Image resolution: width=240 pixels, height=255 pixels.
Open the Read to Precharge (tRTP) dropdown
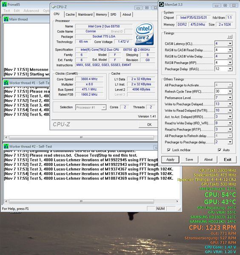pos(230,129)
